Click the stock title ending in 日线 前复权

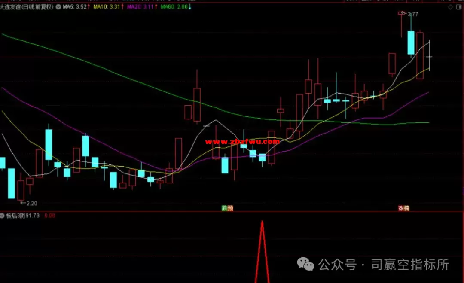(x=27, y=7)
